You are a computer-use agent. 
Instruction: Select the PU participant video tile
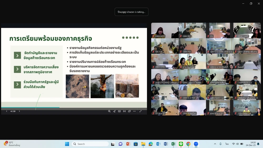coord(220,30)
